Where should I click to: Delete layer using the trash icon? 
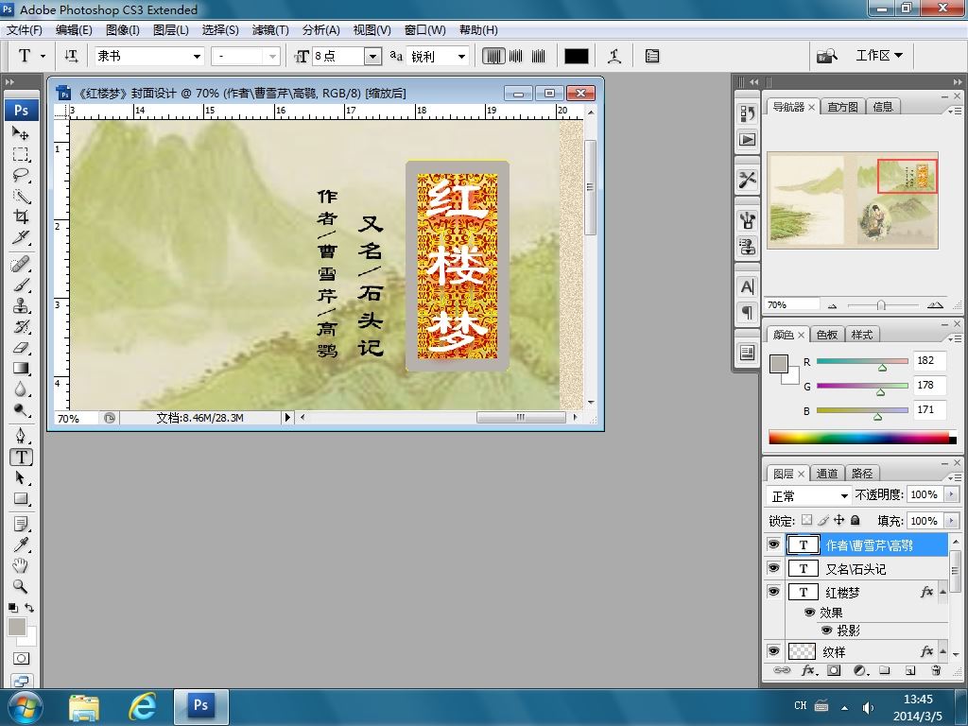tap(936, 670)
